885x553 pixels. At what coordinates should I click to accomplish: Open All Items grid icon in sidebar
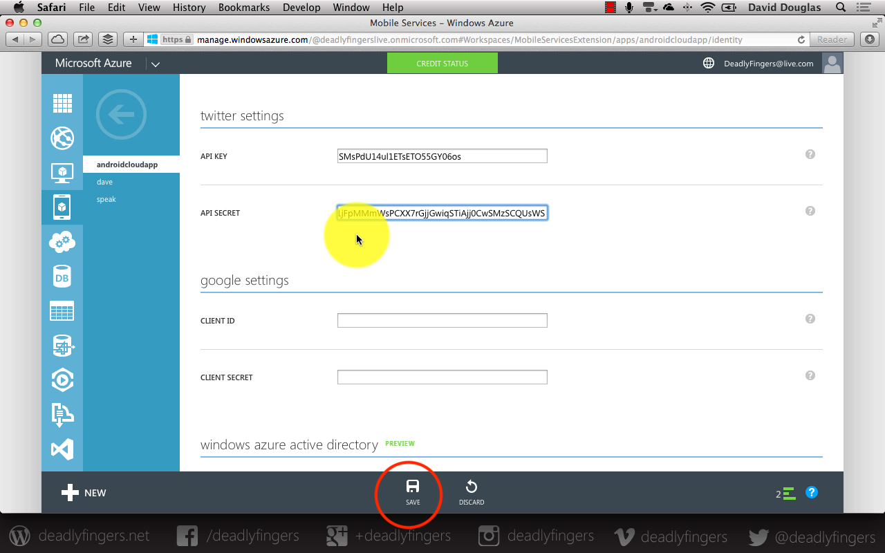pyautogui.click(x=62, y=104)
